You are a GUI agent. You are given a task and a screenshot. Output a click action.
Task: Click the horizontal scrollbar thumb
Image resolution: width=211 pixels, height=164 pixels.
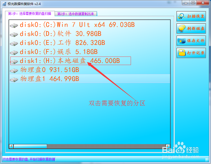click(30, 146)
